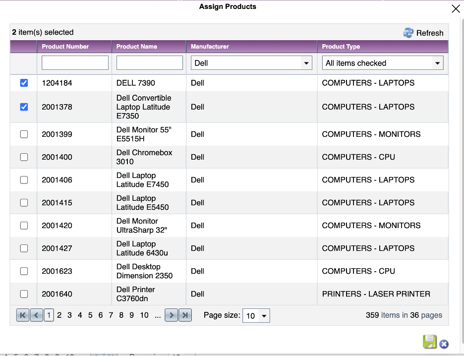Click Dell Convertible Laptop Latitude E7350 name
Image resolution: width=464 pixels, height=356 pixels.
pyautogui.click(x=144, y=107)
